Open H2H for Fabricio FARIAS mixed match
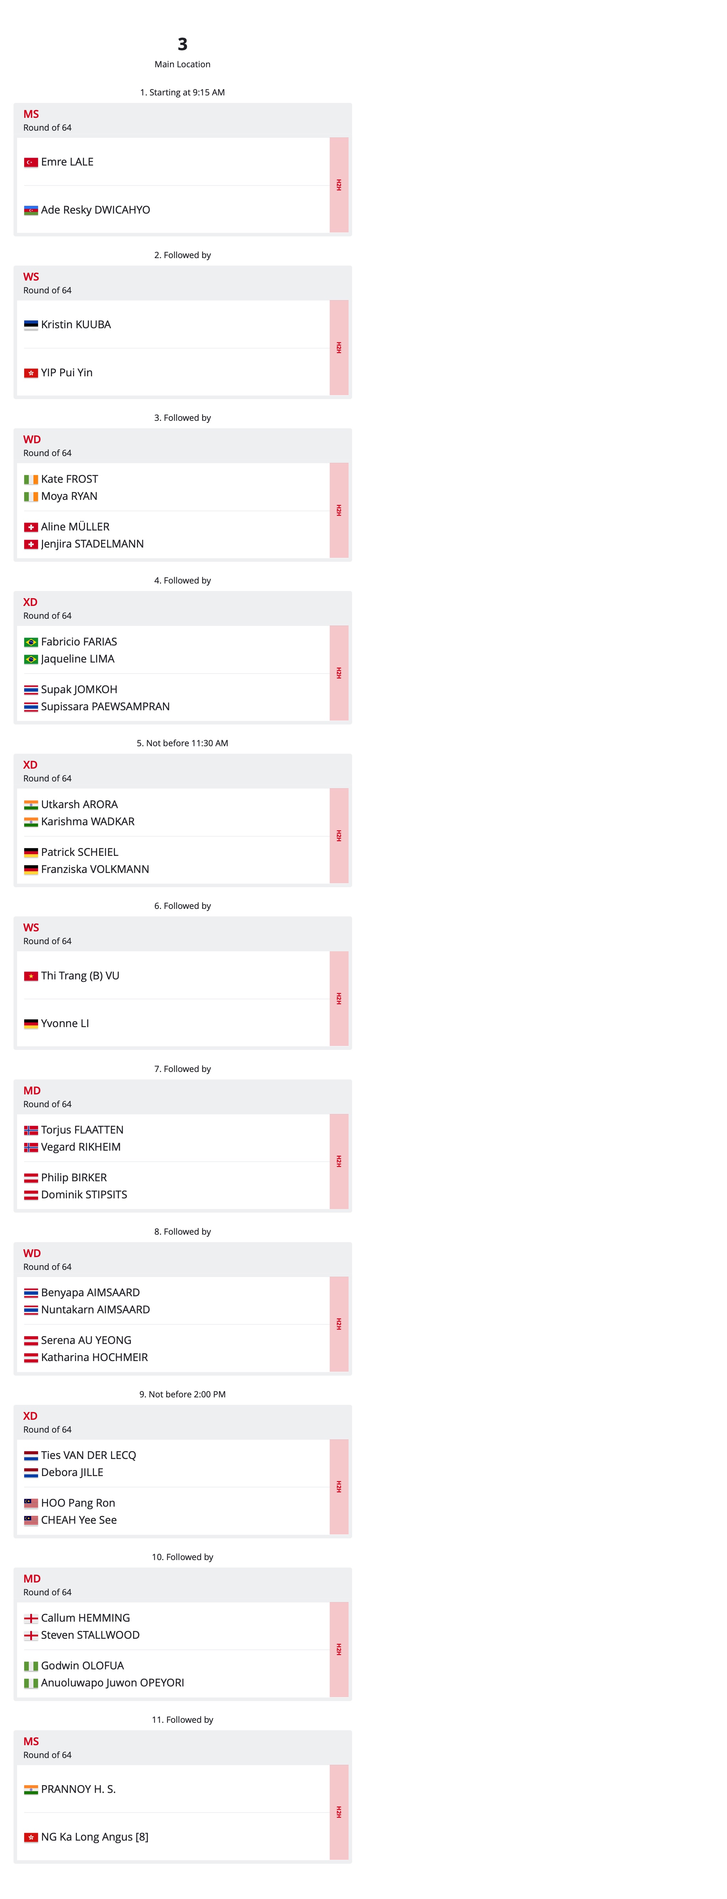Viewport: 727px width, 1899px height. click(339, 673)
